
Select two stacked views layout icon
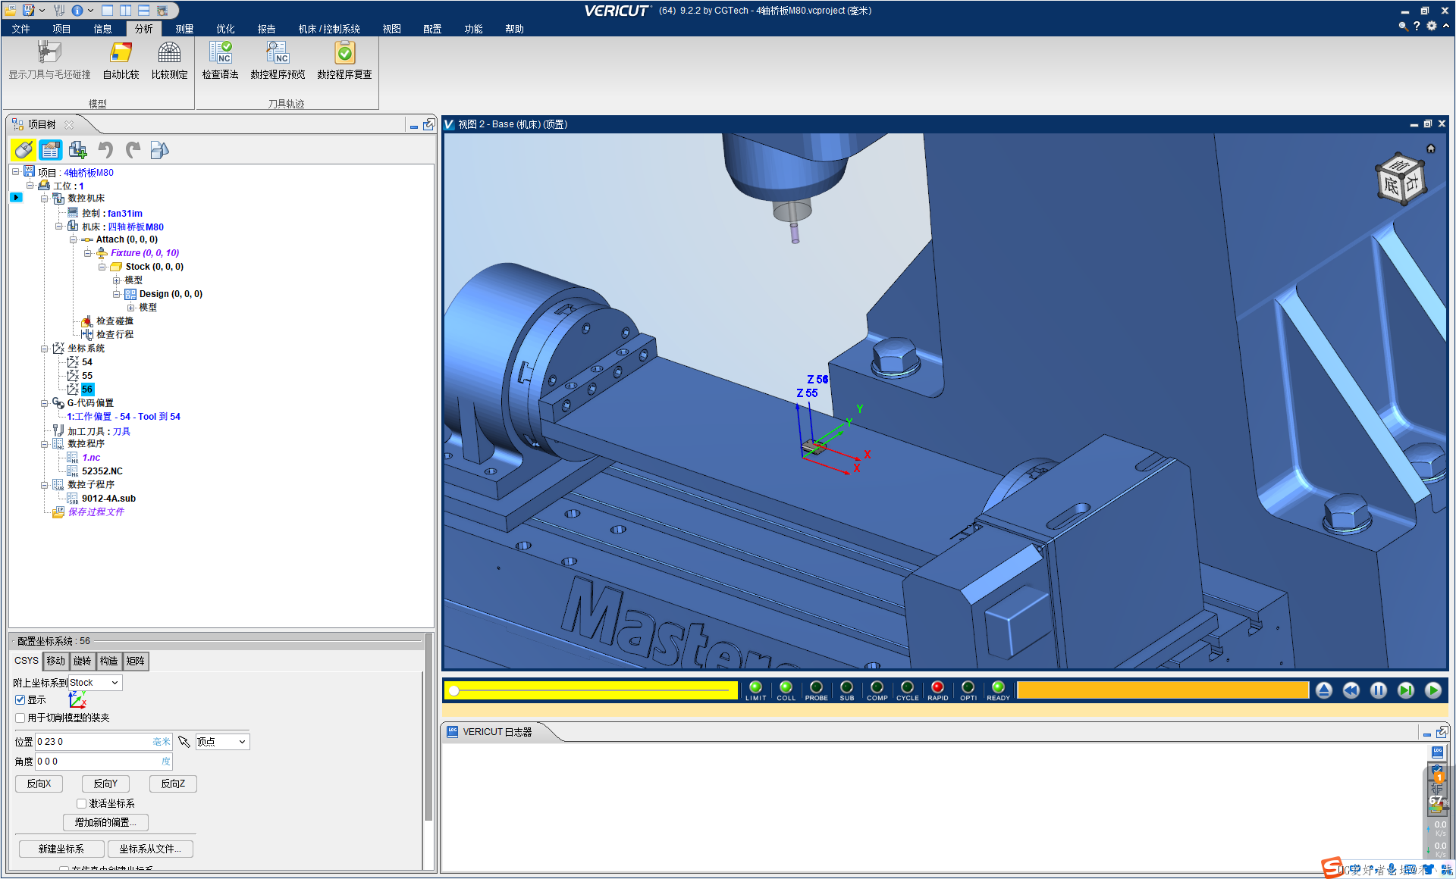point(144,11)
